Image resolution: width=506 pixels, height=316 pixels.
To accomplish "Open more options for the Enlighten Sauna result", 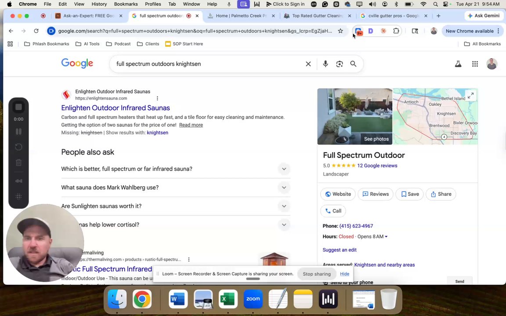I will pos(157,98).
